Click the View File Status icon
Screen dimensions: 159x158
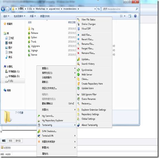78,19
